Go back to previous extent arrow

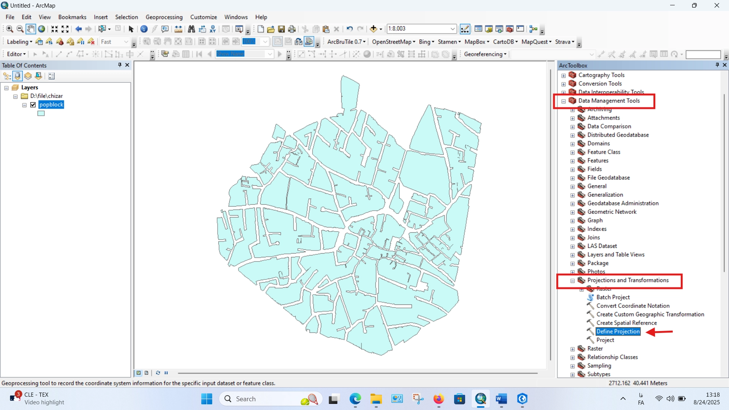tap(78, 29)
